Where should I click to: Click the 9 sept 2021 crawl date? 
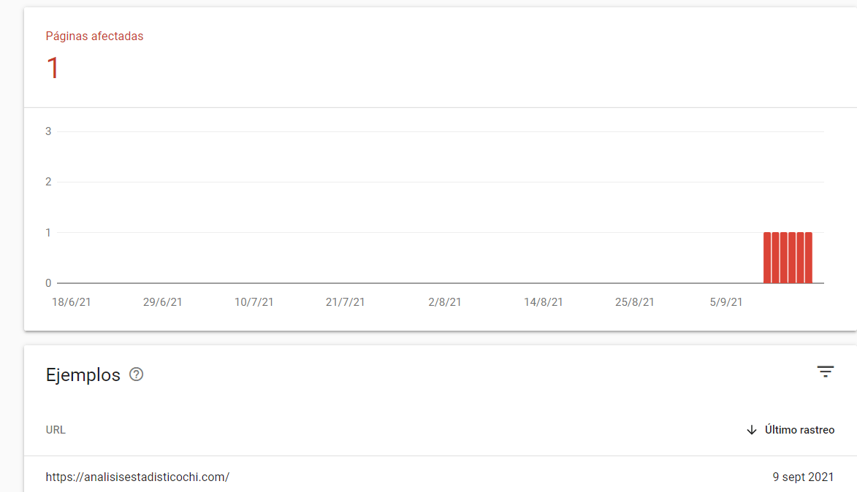click(x=803, y=477)
